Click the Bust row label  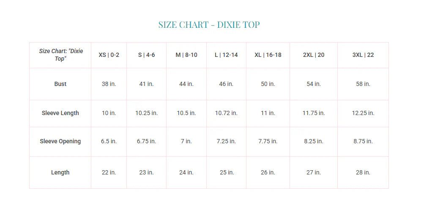[x=60, y=84]
